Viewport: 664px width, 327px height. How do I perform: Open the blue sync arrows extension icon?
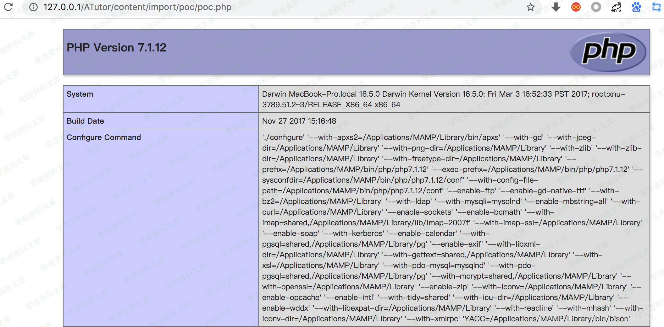[x=656, y=7]
